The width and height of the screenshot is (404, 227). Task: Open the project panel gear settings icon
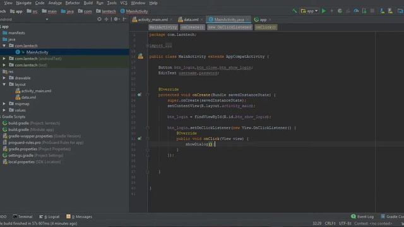(x=117, y=19)
